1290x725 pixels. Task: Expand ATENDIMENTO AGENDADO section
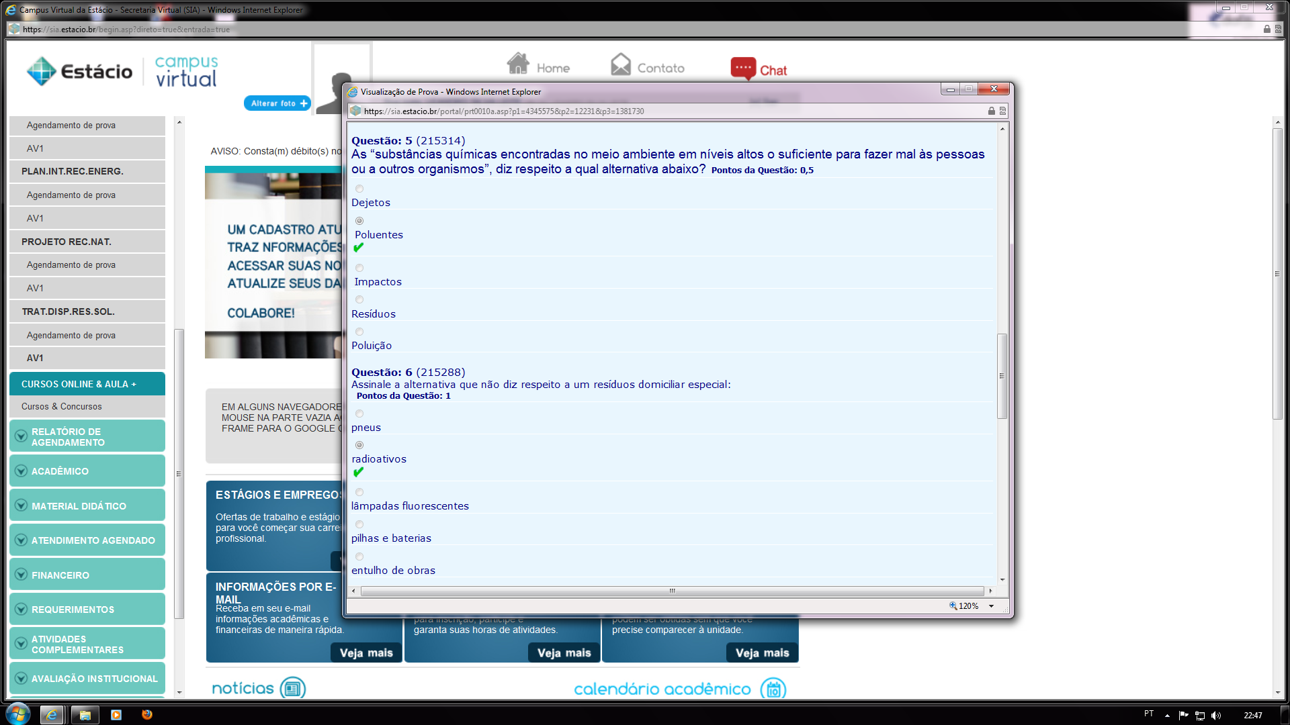(x=87, y=540)
